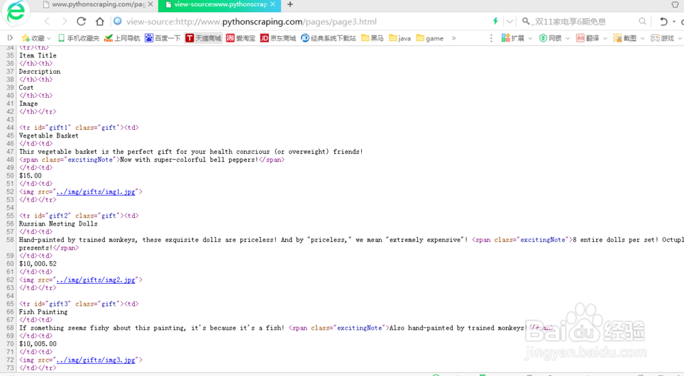Image resolution: width=684 pixels, height=376 pixels.
Task: Expand the address bar dropdown chevron
Action: pos(510,21)
